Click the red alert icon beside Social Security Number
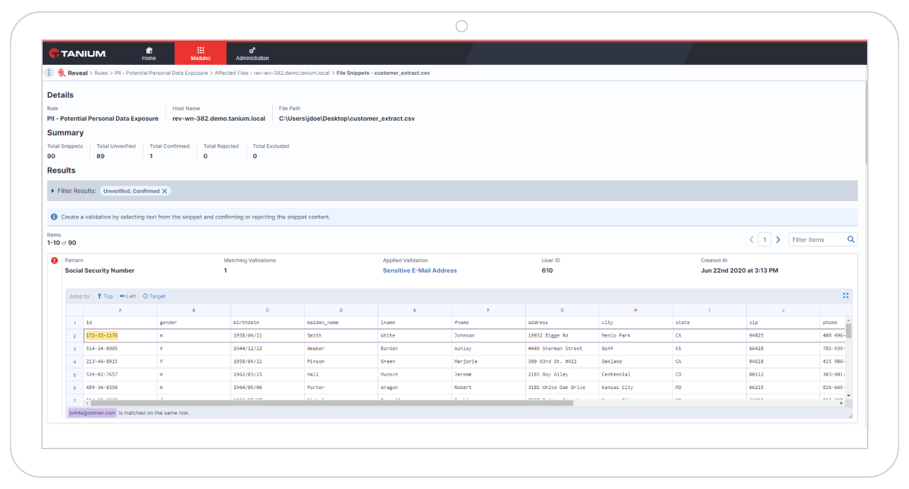 click(55, 261)
